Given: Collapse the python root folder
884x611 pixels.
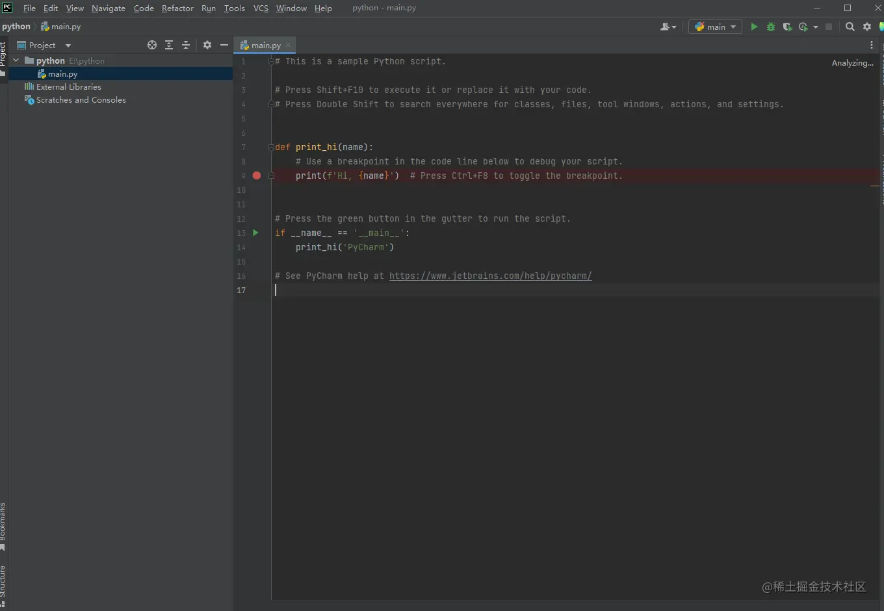Looking at the screenshot, I should coord(16,60).
